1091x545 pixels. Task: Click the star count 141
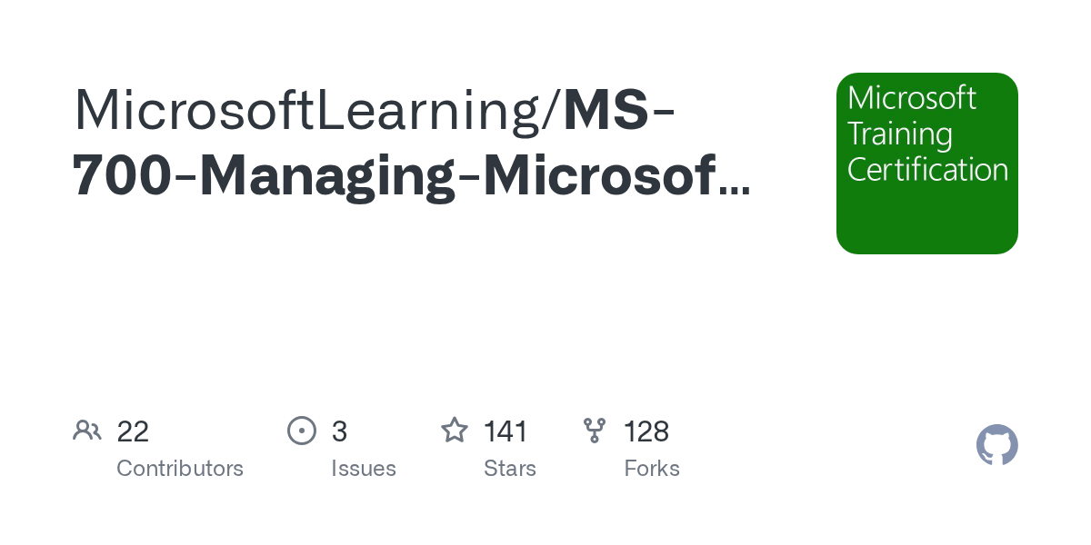pos(505,431)
